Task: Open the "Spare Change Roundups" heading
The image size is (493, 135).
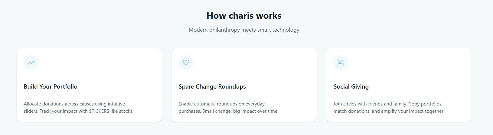Action: 212,86
